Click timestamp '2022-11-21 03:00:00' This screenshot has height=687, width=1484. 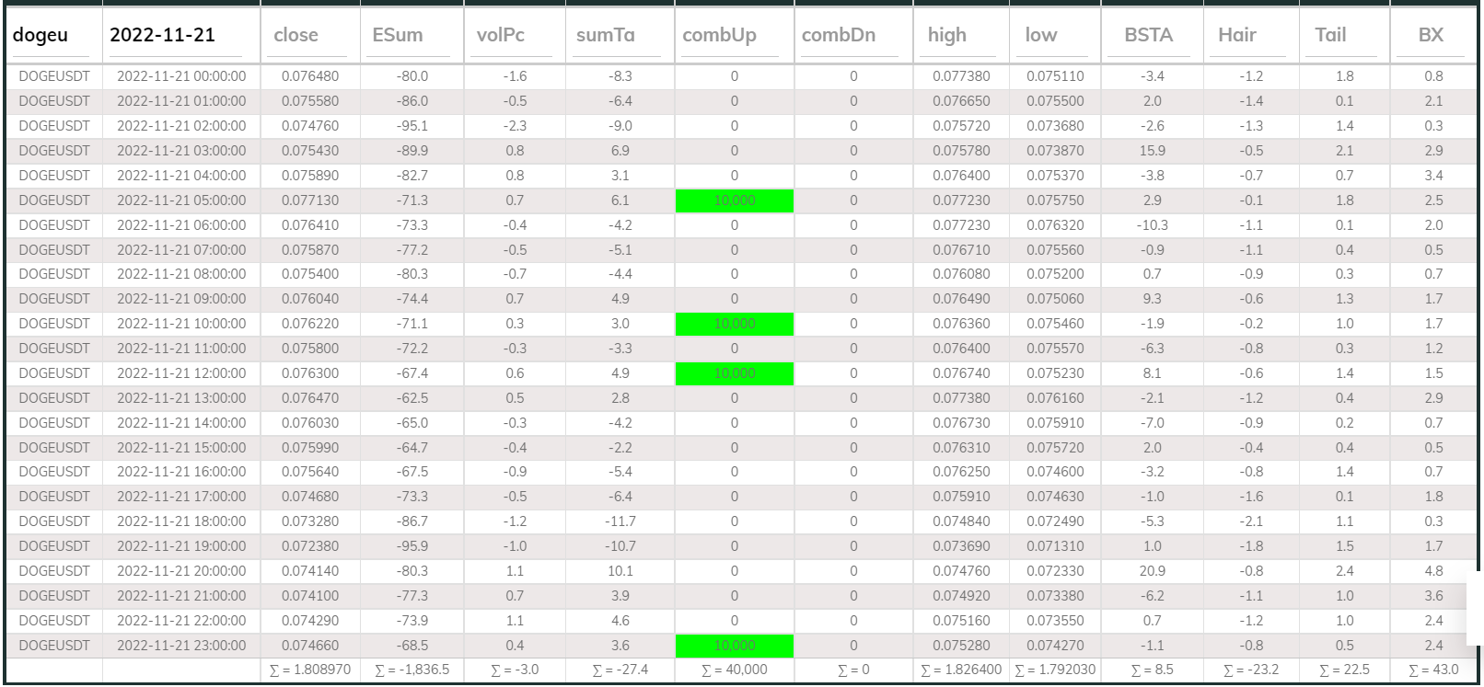click(x=181, y=151)
